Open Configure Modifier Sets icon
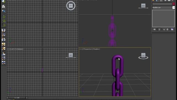Screen dimensions: 177x100 pos(172,29)
